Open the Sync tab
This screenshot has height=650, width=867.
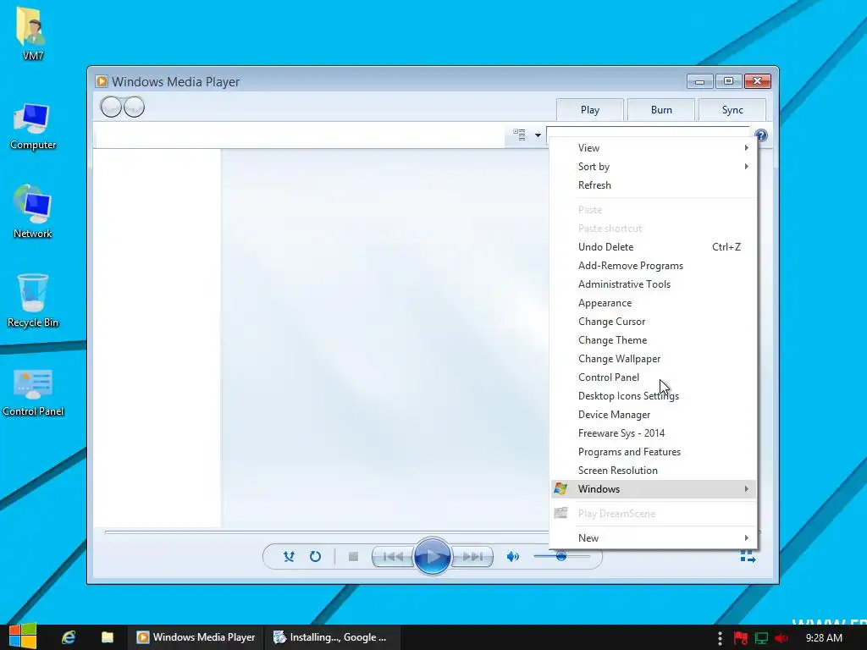click(x=732, y=110)
